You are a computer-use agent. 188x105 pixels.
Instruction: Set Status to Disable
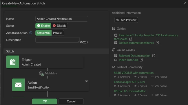pyautogui.click(x=59, y=26)
